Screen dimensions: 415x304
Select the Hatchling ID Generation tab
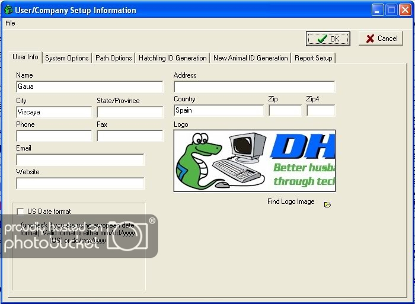click(173, 58)
